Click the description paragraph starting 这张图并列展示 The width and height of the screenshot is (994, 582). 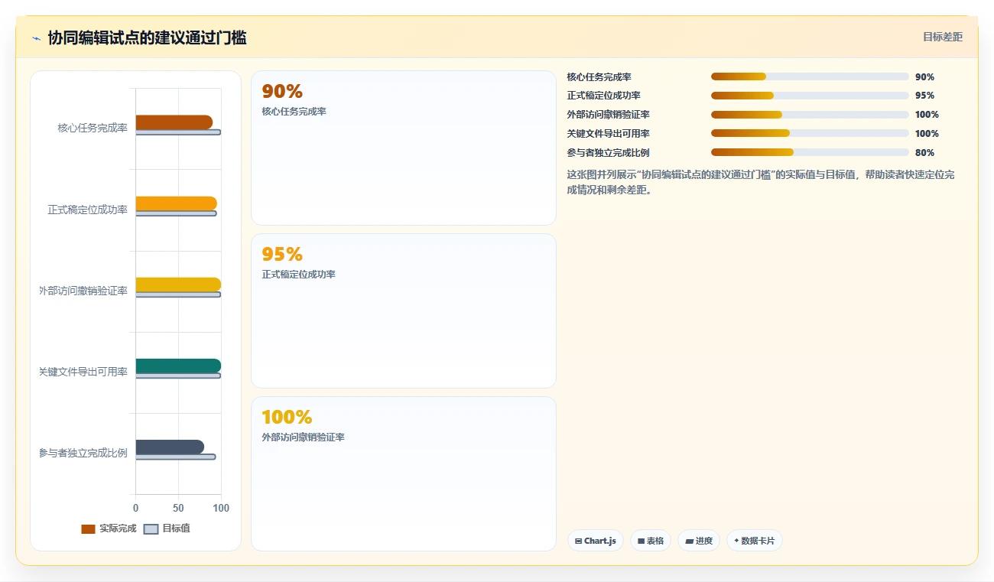[x=761, y=182]
